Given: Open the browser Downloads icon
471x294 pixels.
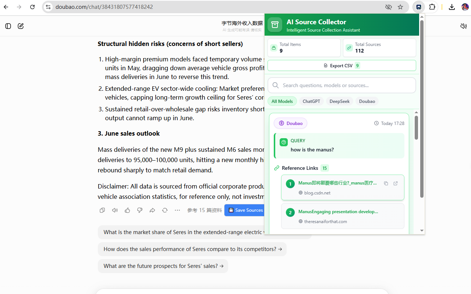Looking at the screenshot, I should click(x=452, y=7).
